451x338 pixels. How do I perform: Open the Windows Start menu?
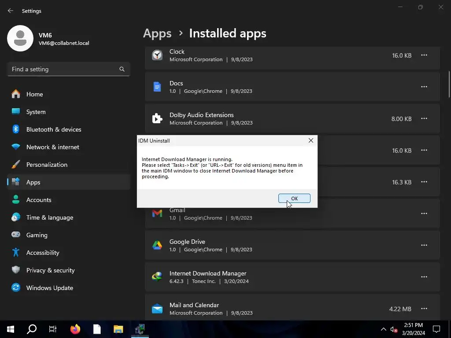(x=11, y=329)
